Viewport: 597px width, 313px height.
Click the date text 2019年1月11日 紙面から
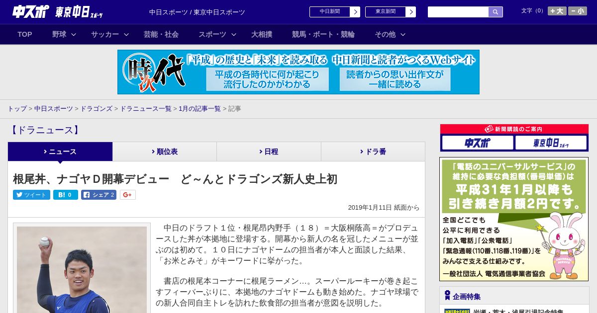[384, 208]
